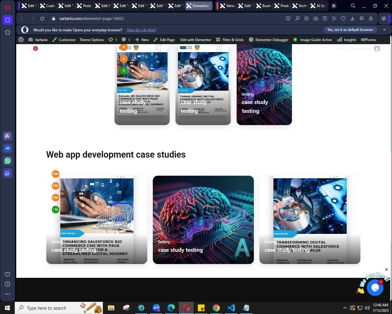
Task: Open the Enhancing Salesforce B2C large card
Action: tap(97, 220)
